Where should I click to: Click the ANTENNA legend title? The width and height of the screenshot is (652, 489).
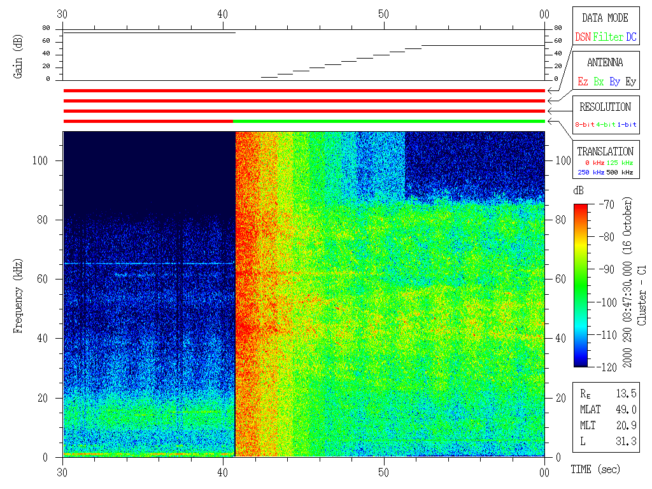pyautogui.click(x=605, y=62)
